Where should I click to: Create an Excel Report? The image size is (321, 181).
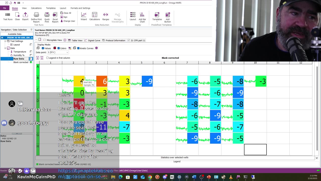pyautogui.click(x=55, y=17)
